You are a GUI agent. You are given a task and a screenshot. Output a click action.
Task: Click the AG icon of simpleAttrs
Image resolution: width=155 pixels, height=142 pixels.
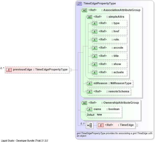89,17
